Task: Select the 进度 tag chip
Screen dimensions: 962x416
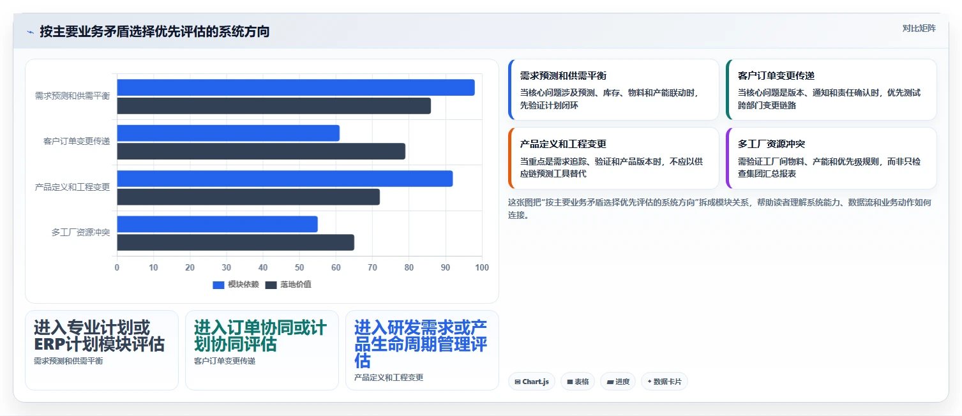Action: click(617, 382)
